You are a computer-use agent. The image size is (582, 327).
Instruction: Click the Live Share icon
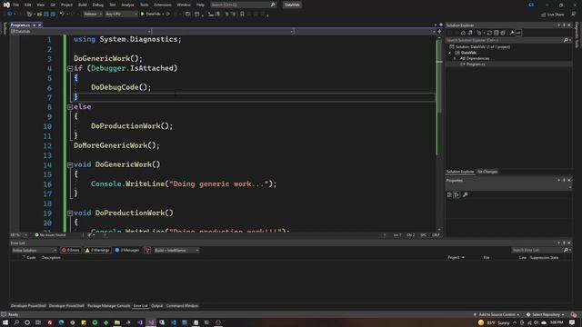click(x=544, y=15)
